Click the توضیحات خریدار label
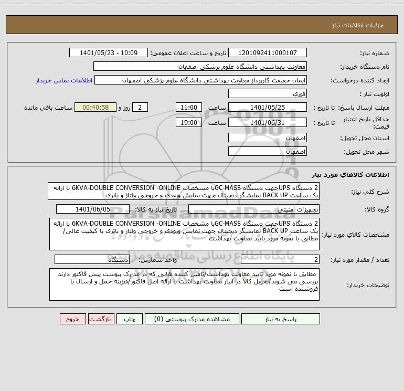The height and width of the screenshot is (391, 404). pos(368,285)
